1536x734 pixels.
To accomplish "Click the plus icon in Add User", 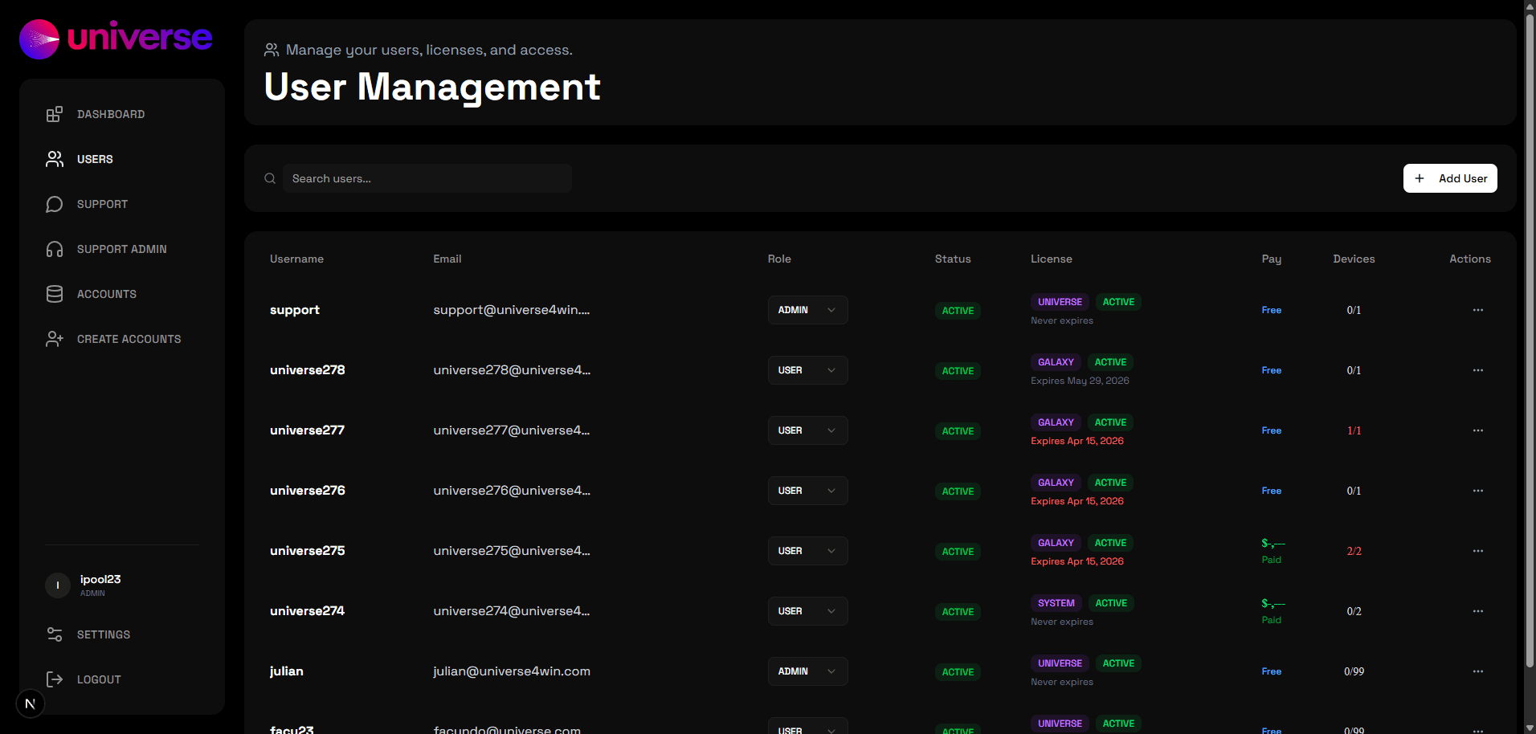I will [1420, 178].
